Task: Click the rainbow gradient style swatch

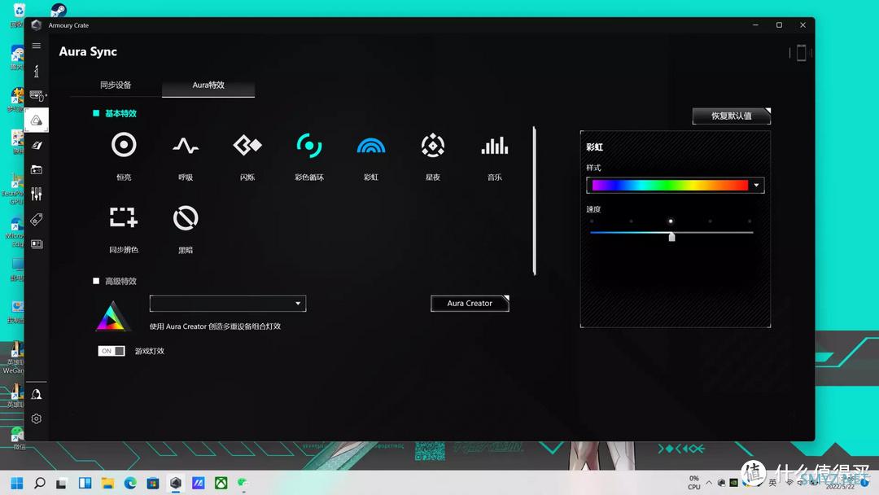Action: (x=670, y=185)
